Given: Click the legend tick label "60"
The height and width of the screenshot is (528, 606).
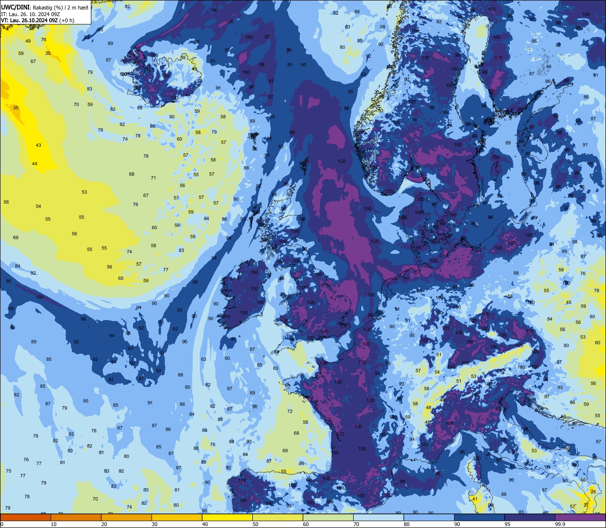Looking at the screenshot, I should tap(305, 524).
